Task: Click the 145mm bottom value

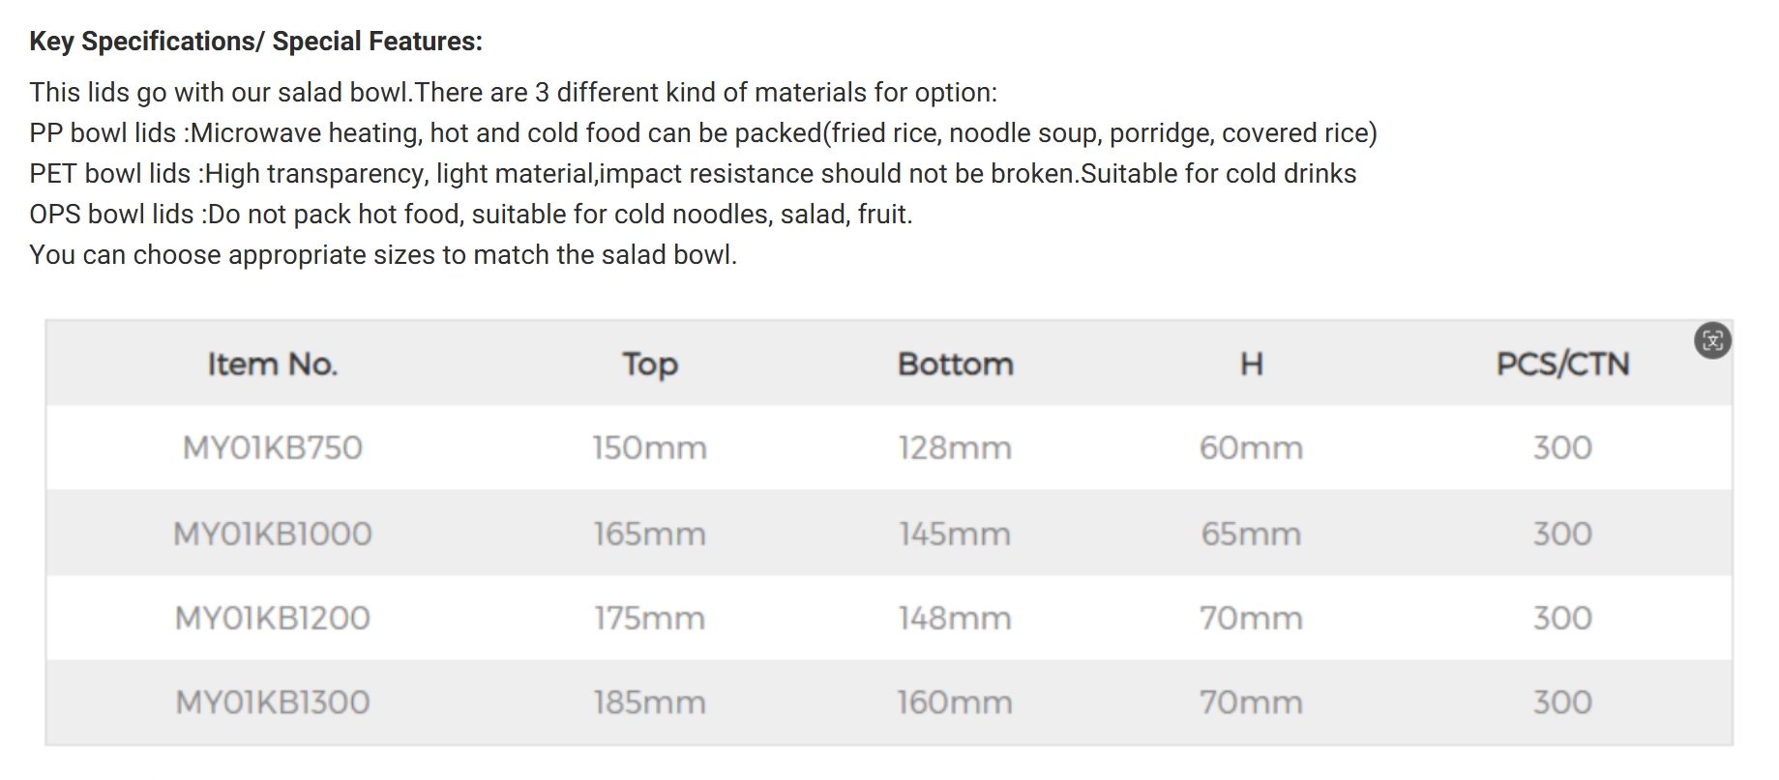Action: pyautogui.click(x=956, y=534)
